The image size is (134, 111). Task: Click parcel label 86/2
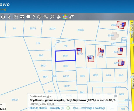[x=41, y=56]
